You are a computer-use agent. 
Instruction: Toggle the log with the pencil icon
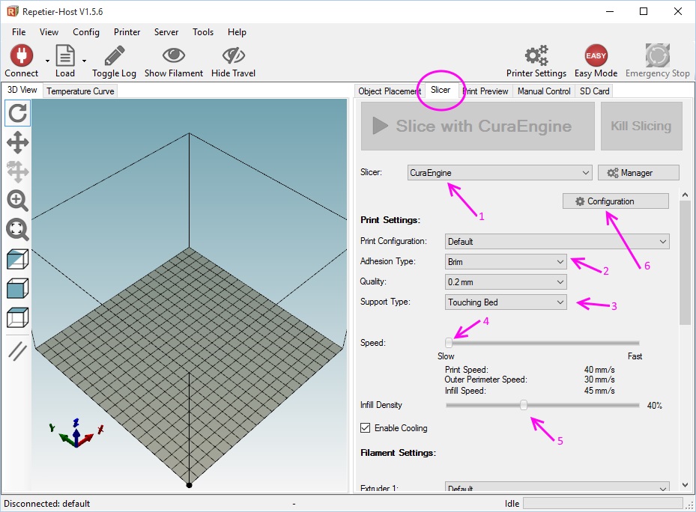pos(114,55)
